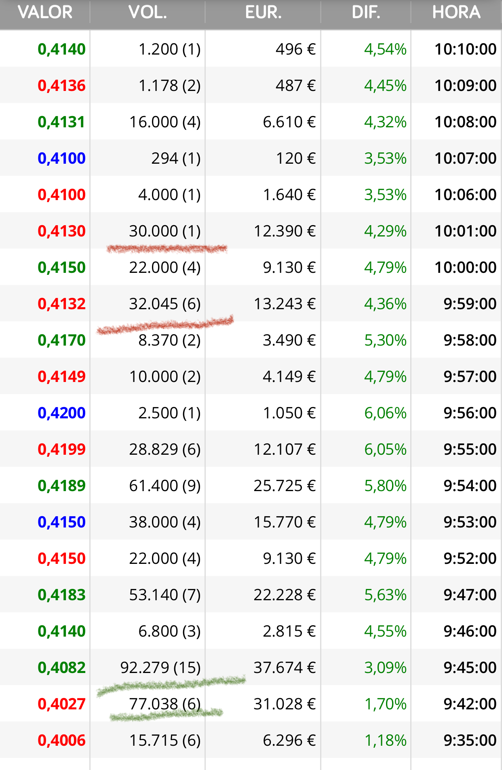Click volume 53.140 (7)

[165, 595]
